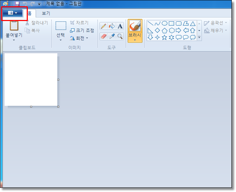This screenshot has height=192, width=236.
Task: Switch to the 보기 tab
Action: (x=46, y=13)
